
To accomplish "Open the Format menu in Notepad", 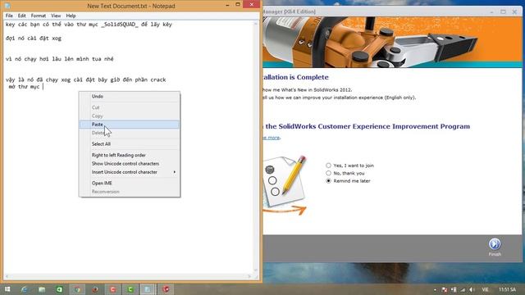I will pyautogui.click(x=39, y=16).
